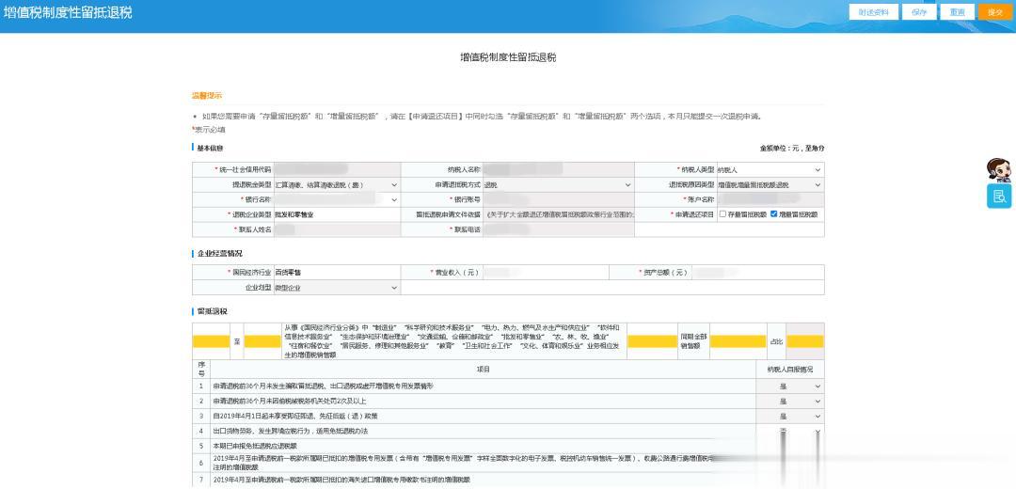Click the 留抵退税 section heading
The width and height of the screenshot is (1016, 489).
coord(213,311)
